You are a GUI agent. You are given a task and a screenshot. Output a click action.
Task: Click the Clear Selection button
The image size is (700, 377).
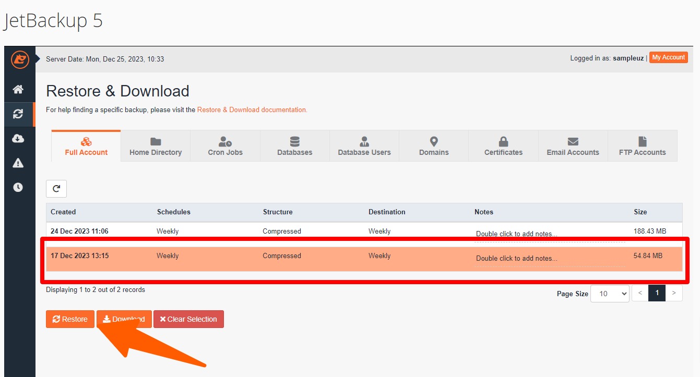[188, 319]
